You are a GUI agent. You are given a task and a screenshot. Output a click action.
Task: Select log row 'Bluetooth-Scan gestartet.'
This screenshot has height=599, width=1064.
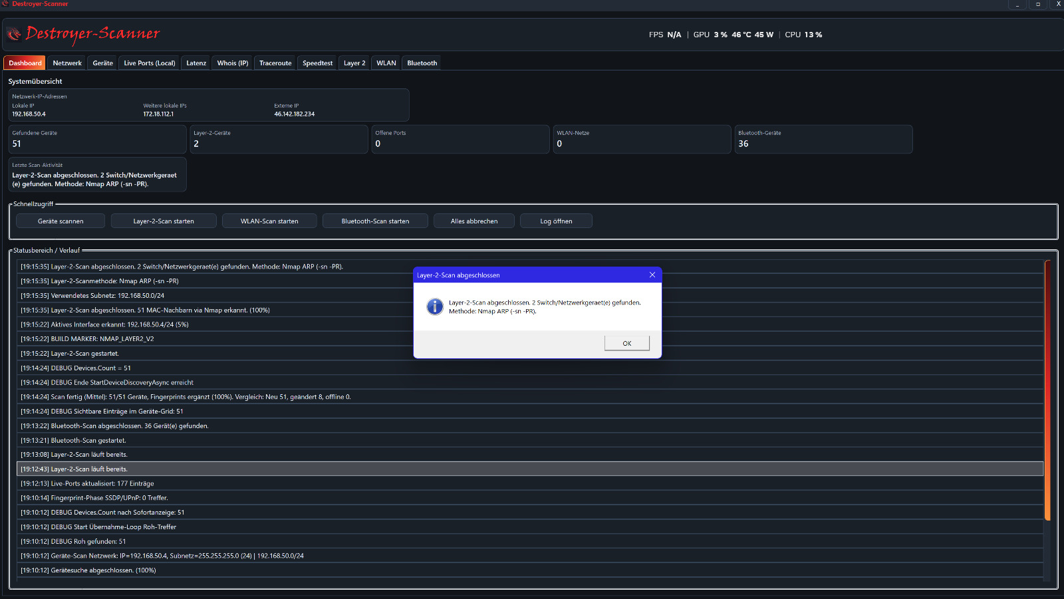coord(530,440)
